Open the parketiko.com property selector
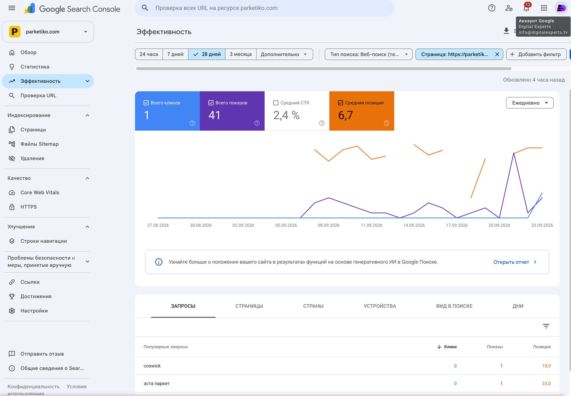 point(48,31)
